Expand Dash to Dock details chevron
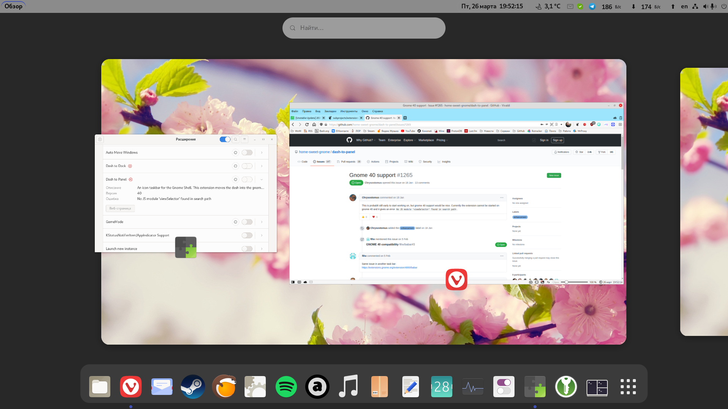The width and height of the screenshot is (728, 409). (x=262, y=166)
